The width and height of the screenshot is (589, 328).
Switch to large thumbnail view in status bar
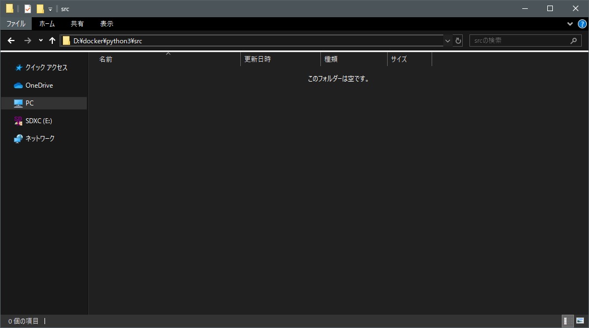tap(578, 321)
